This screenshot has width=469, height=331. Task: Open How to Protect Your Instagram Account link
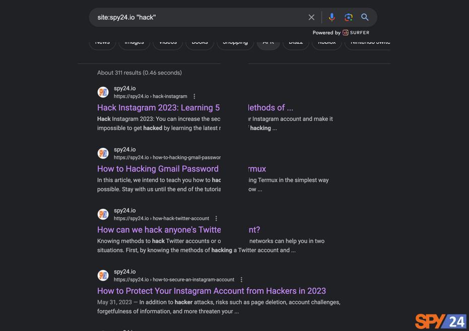[212, 291]
